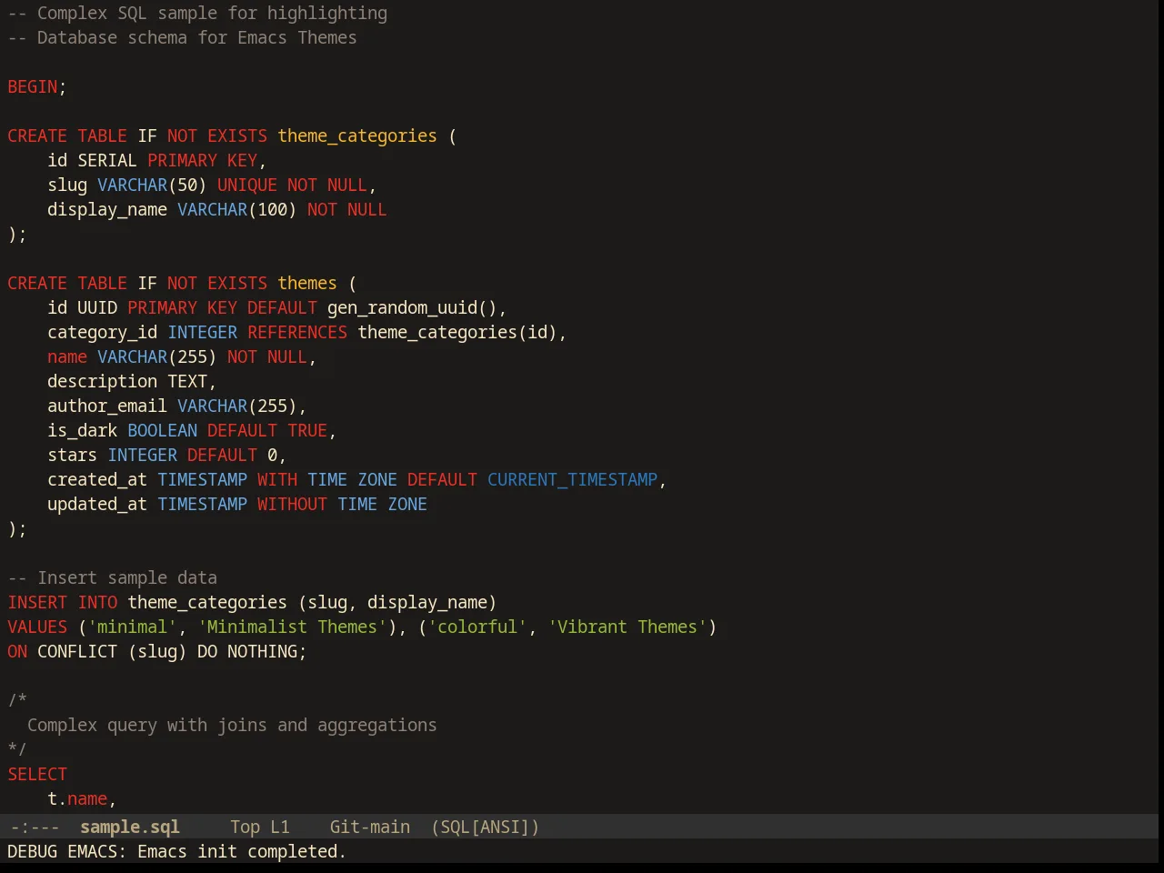1164x873 pixels.
Task: Click theme_categories(id) reference
Action: pyautogui.click(x=457, y=332)
